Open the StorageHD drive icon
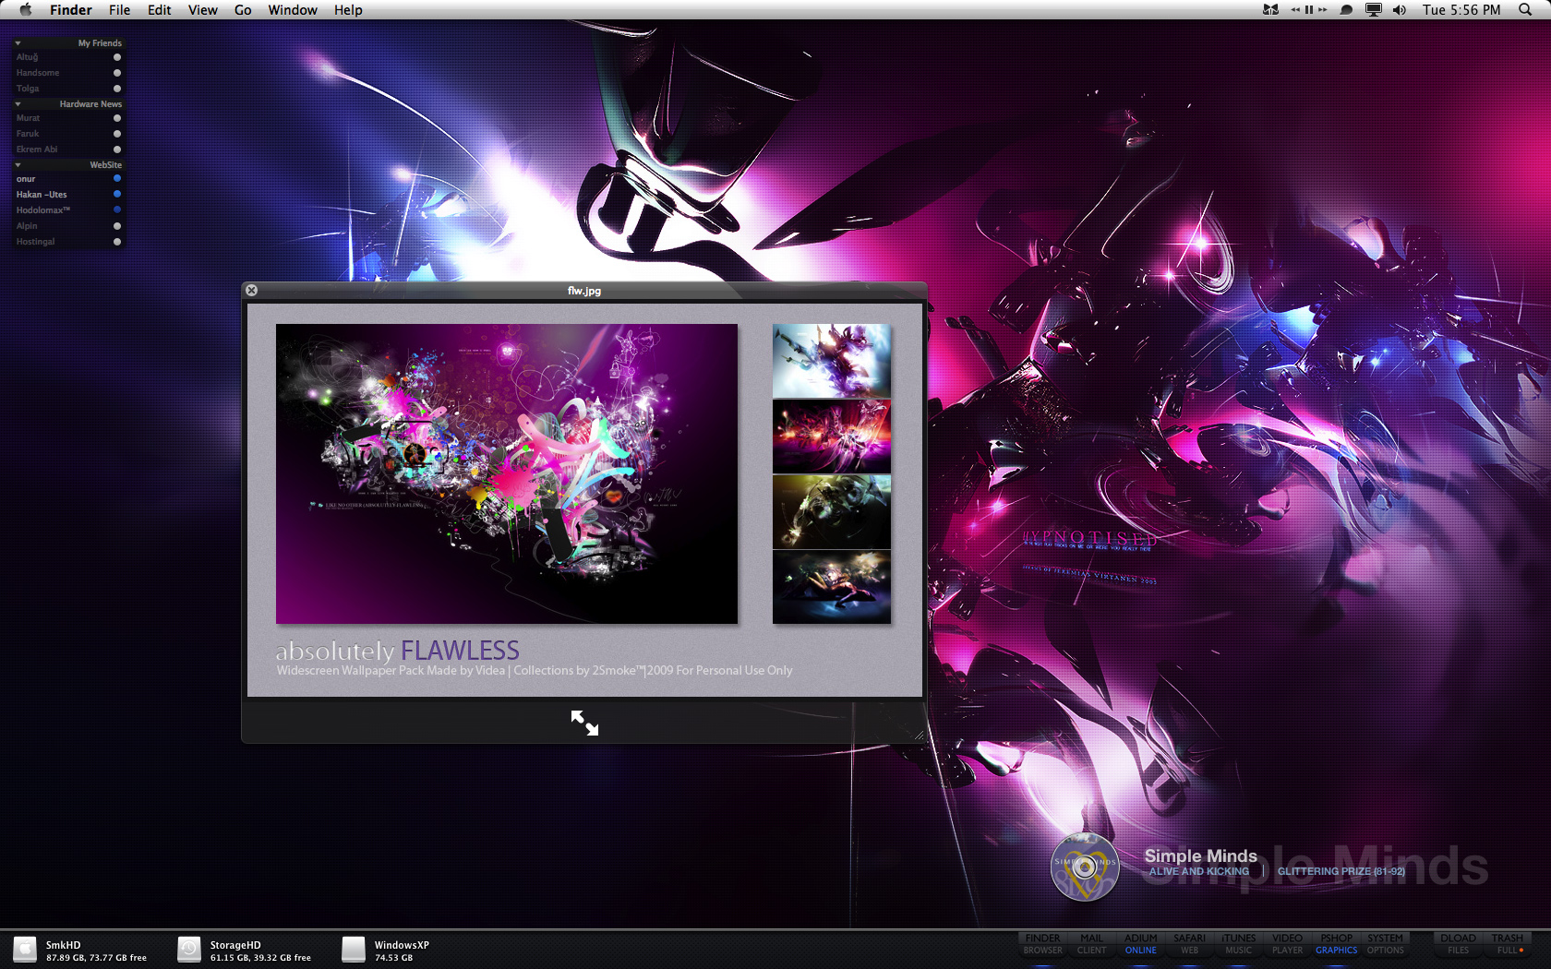The height and width of the screenshot is (969, 1551). point(189,950)
